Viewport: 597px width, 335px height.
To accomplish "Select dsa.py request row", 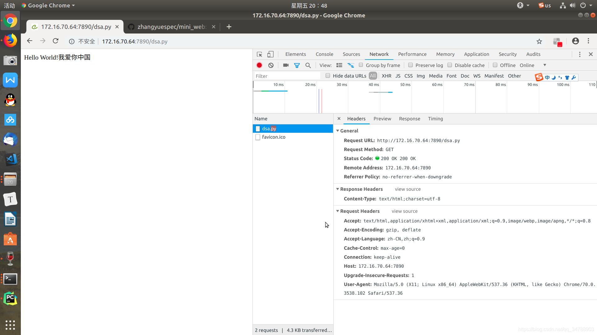I will click(x=293, y=128).
